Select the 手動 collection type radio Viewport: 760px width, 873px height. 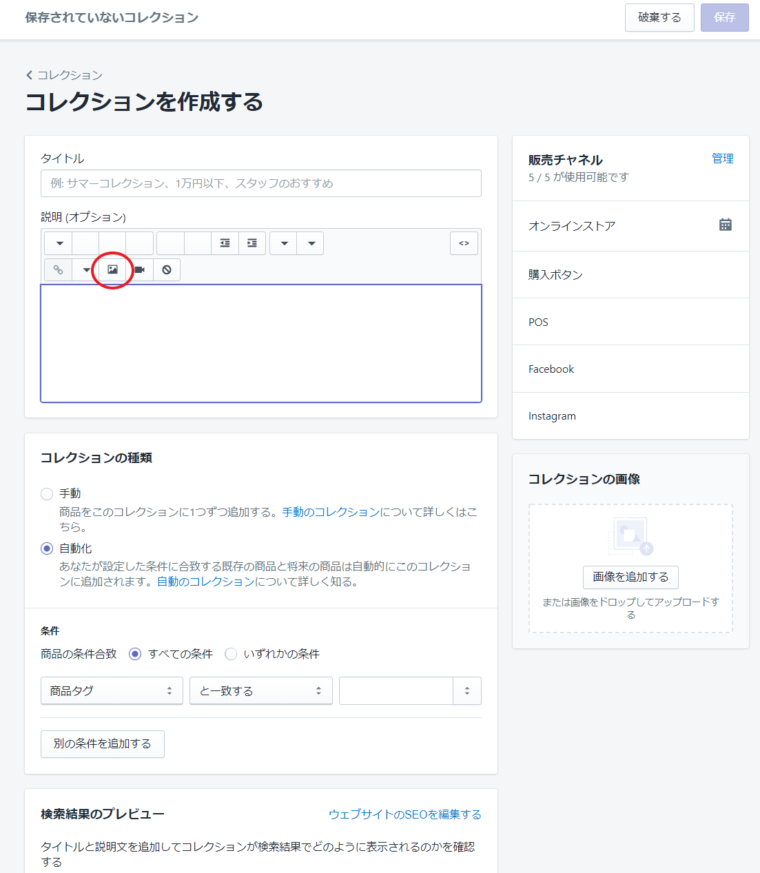click(x=47, y=494)
